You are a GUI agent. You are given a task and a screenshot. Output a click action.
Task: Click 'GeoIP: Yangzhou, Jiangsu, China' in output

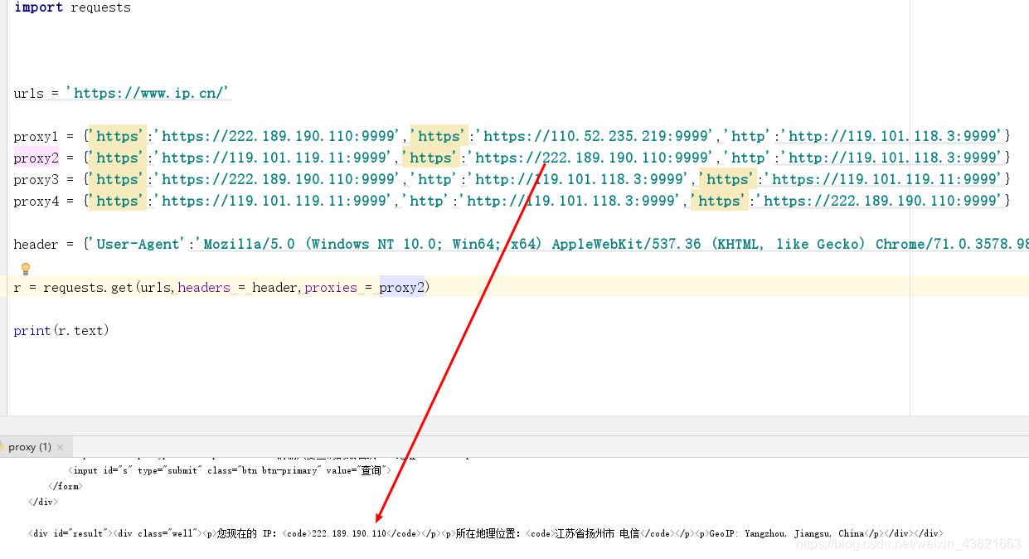pos(787,533)
